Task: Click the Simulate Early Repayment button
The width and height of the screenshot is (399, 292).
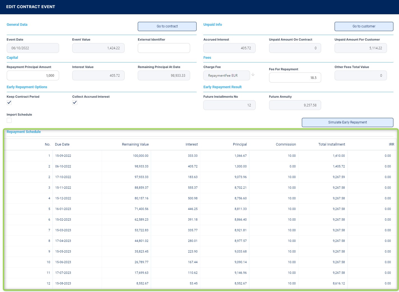Action: (347, 122)
